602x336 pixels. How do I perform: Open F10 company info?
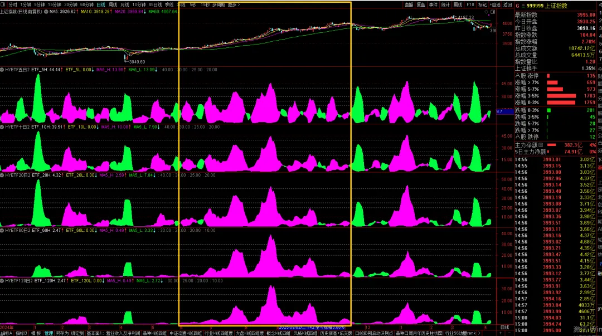(x=470, y=4)
